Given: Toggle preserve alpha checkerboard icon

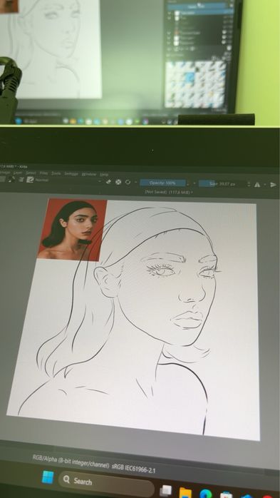Looking at the screenshot, I should coord(118,182).
